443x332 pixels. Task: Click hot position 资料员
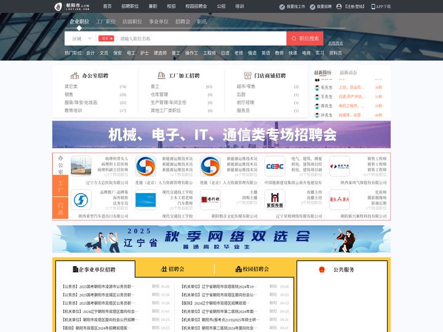coord(335,53)
